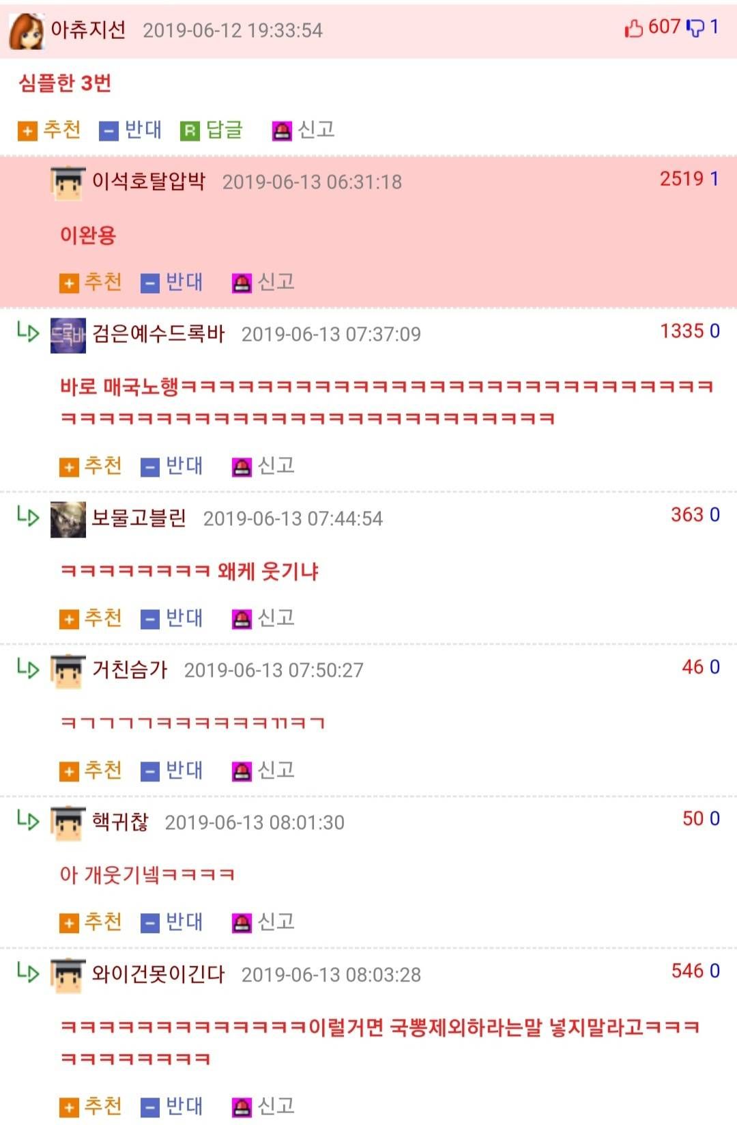
Task: Click 반대 minus icon on 거친숨가's reply
Action: pyautogui.click(x=150, y=772)
